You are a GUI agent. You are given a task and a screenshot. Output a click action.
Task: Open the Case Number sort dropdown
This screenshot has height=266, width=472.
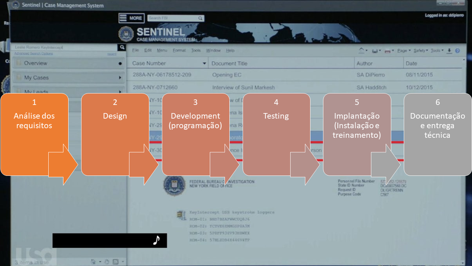tap(205, 64)
